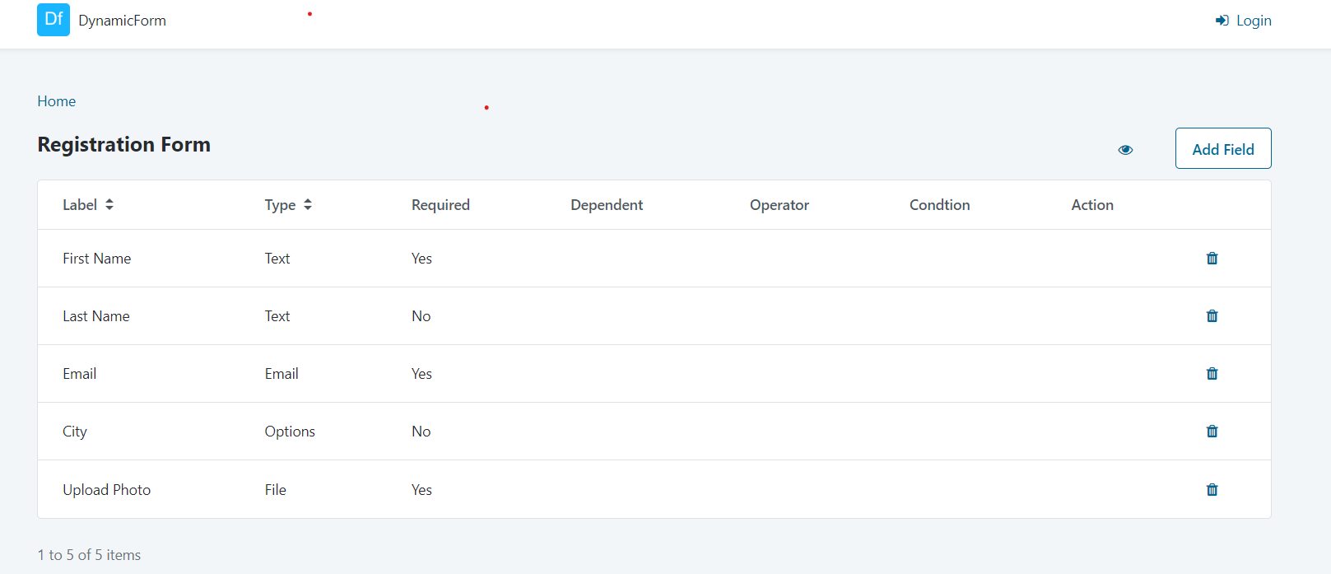Click Yes required in Email row

[421, 374]
